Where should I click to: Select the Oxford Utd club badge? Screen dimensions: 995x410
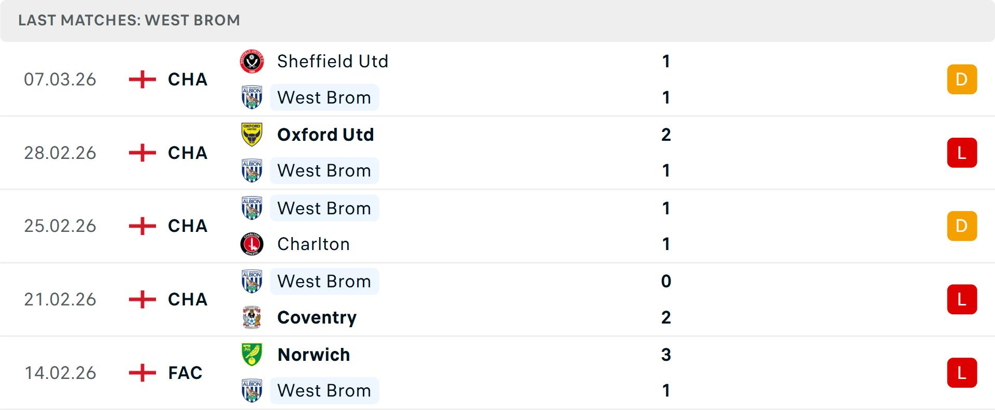(x=252, y=135)
